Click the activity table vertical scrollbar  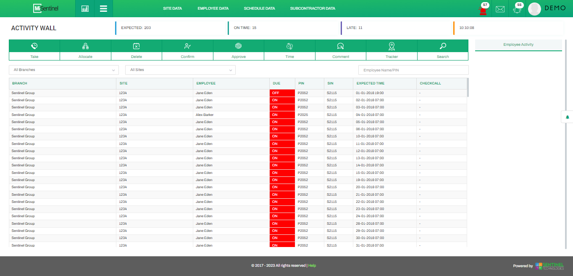point(468,87)
